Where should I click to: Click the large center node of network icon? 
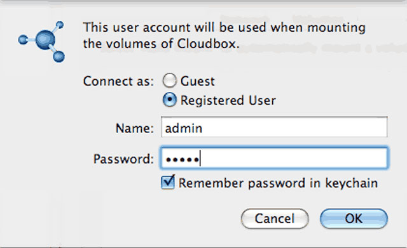[45, 39]
